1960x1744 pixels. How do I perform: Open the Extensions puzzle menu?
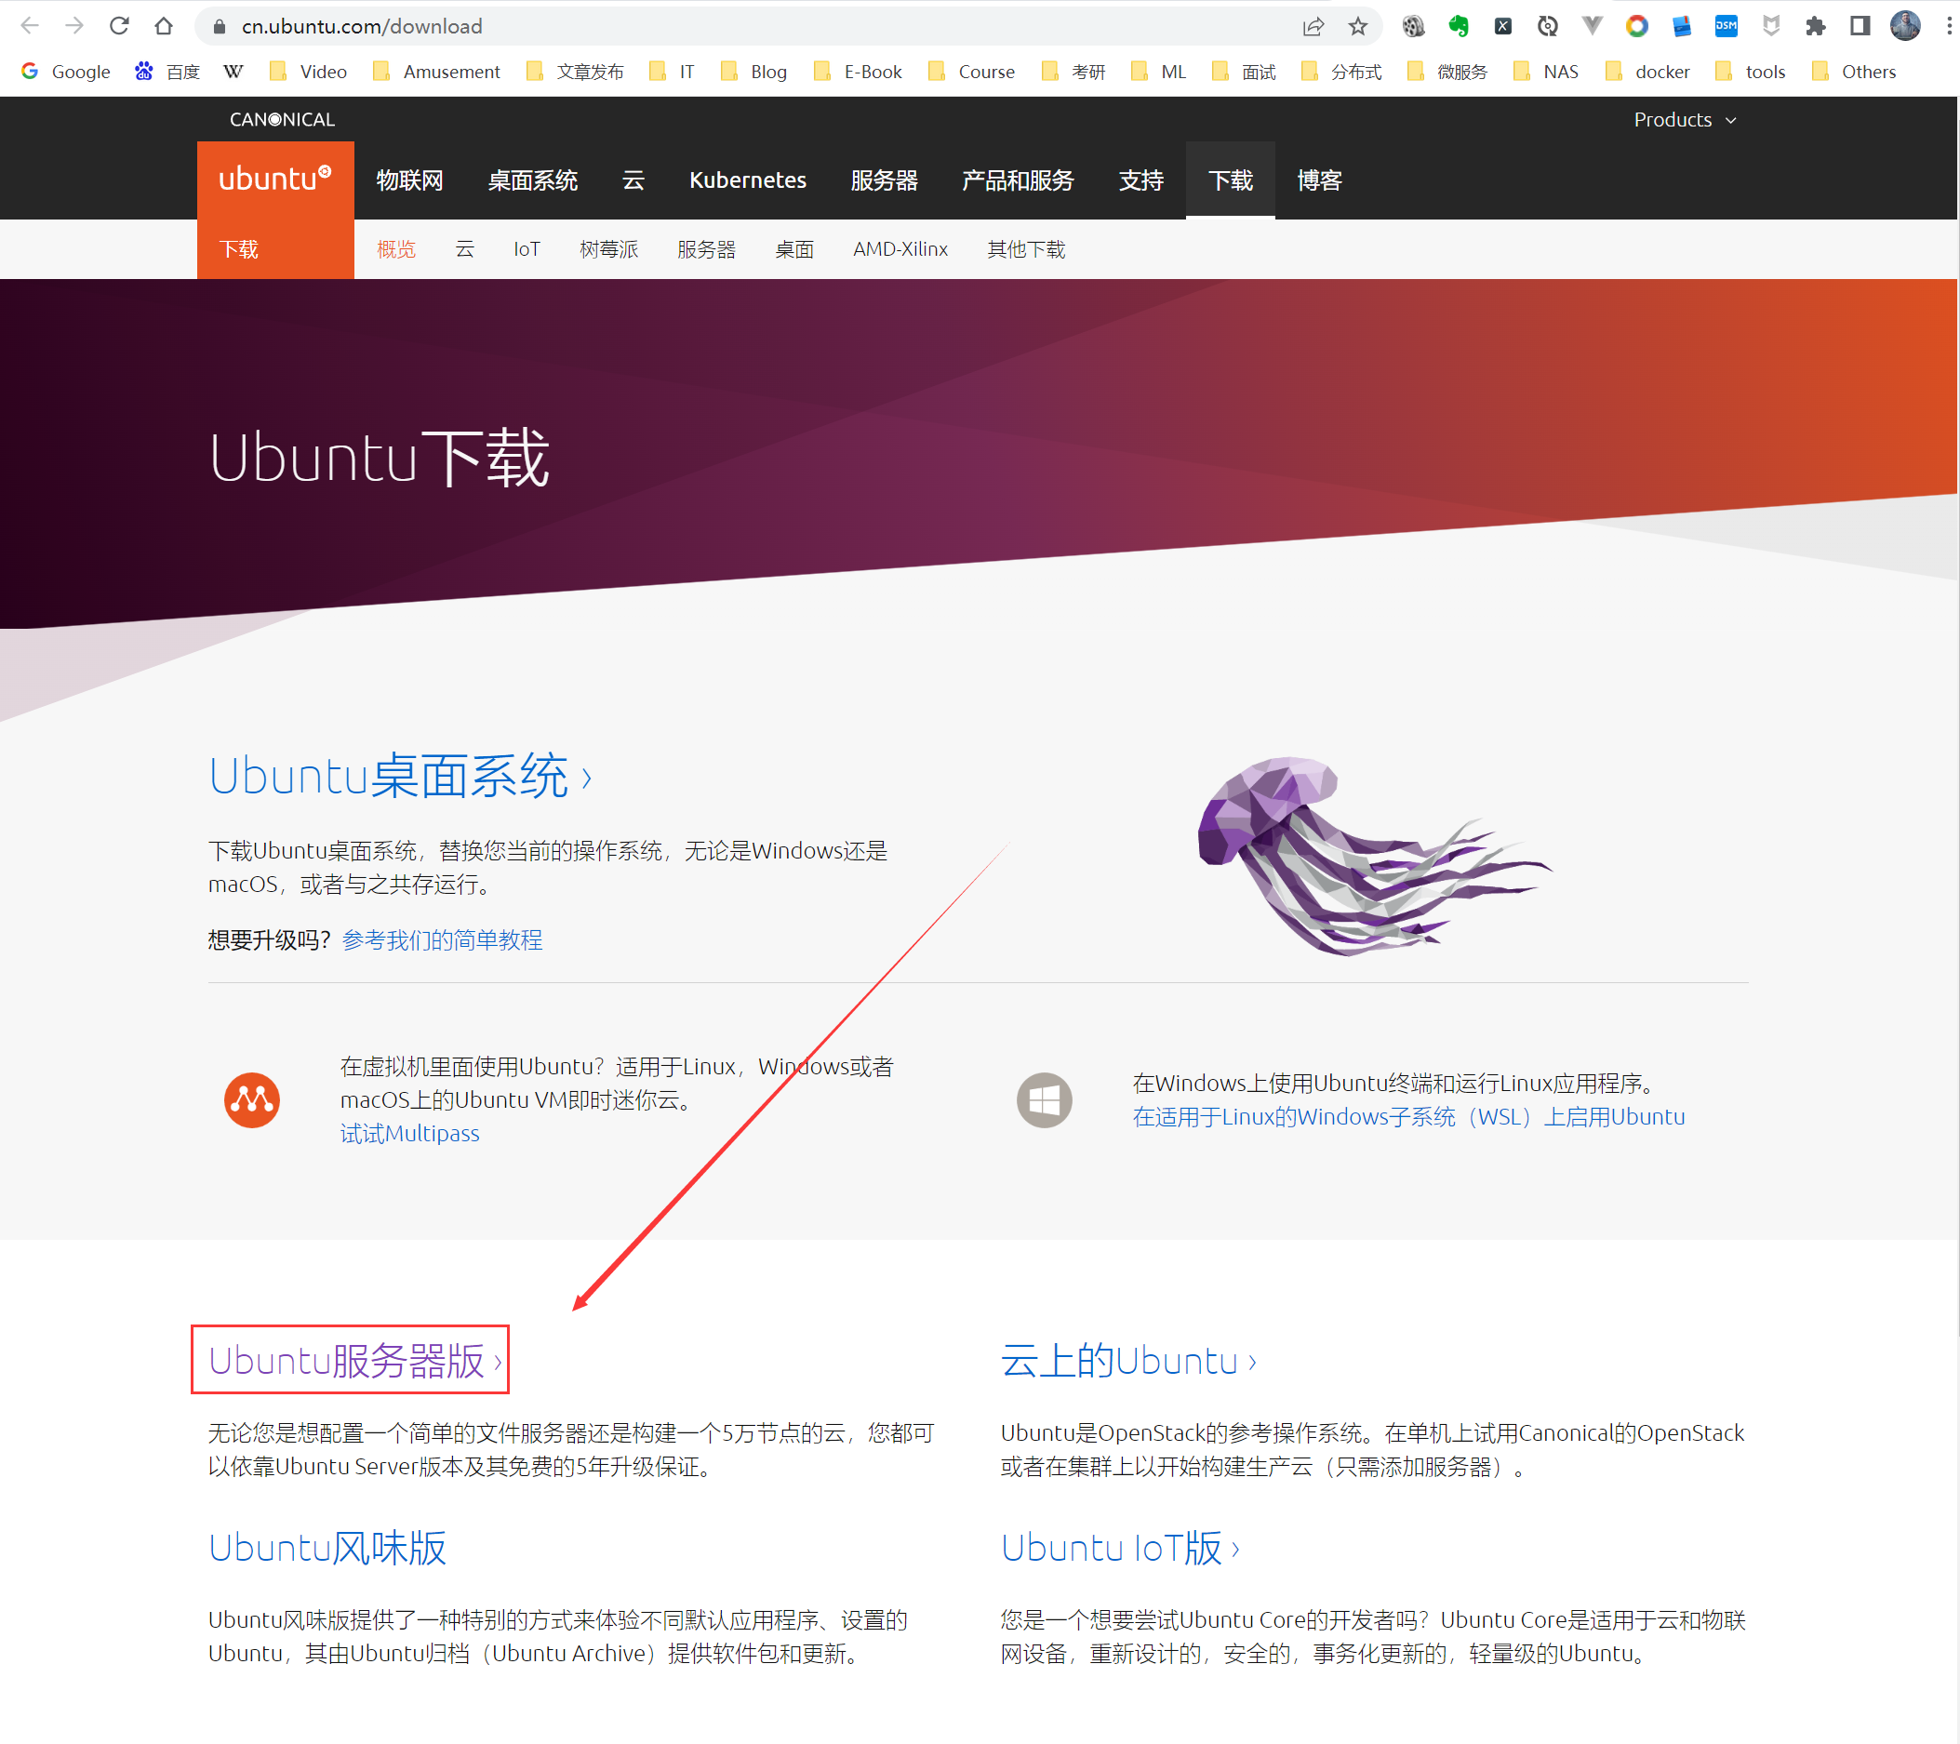[1815, 27]
